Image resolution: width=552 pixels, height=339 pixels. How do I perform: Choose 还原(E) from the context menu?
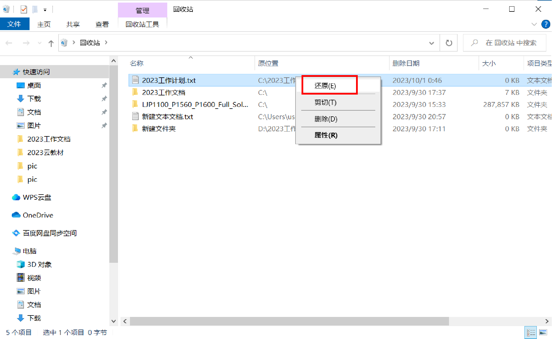[325, 86]
